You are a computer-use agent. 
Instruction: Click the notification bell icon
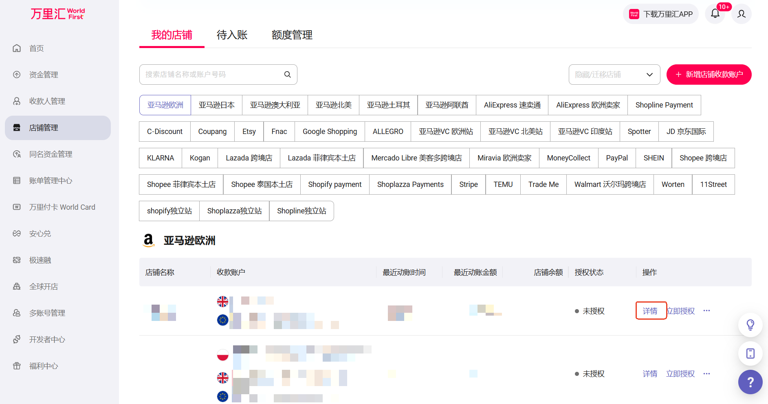coord(715,14)
